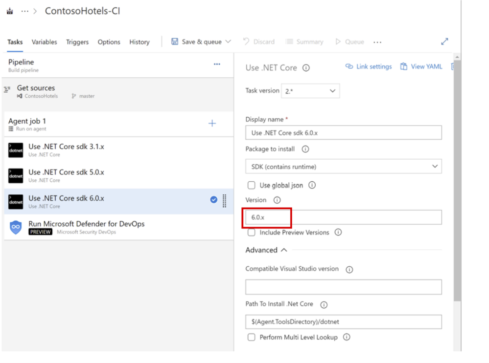The image size is (489, 363).
Task: Click the right panel vertical scrollbar
Action: (457, 181)
